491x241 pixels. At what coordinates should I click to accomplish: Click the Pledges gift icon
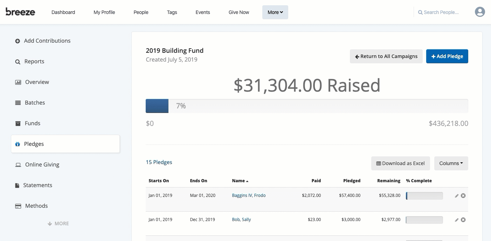pyautogui.click(x=18, y=144)
